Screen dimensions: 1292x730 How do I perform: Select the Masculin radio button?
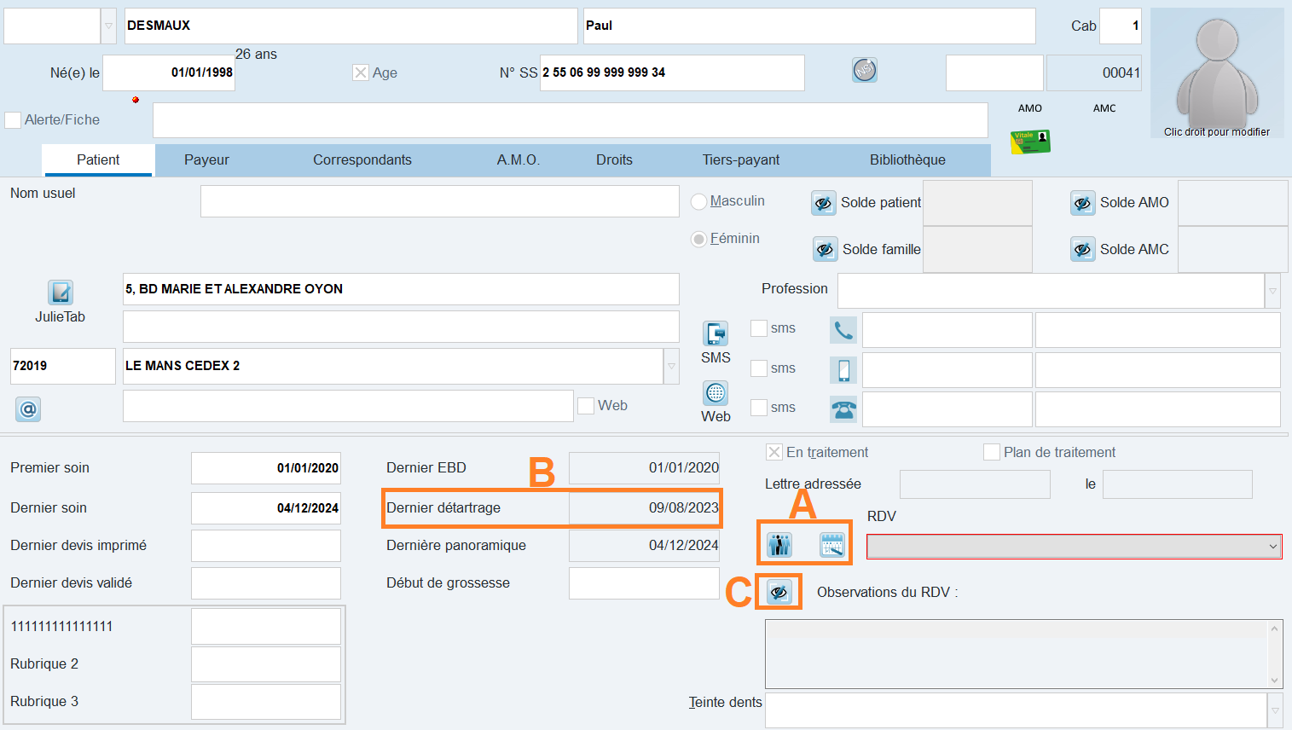699,201
